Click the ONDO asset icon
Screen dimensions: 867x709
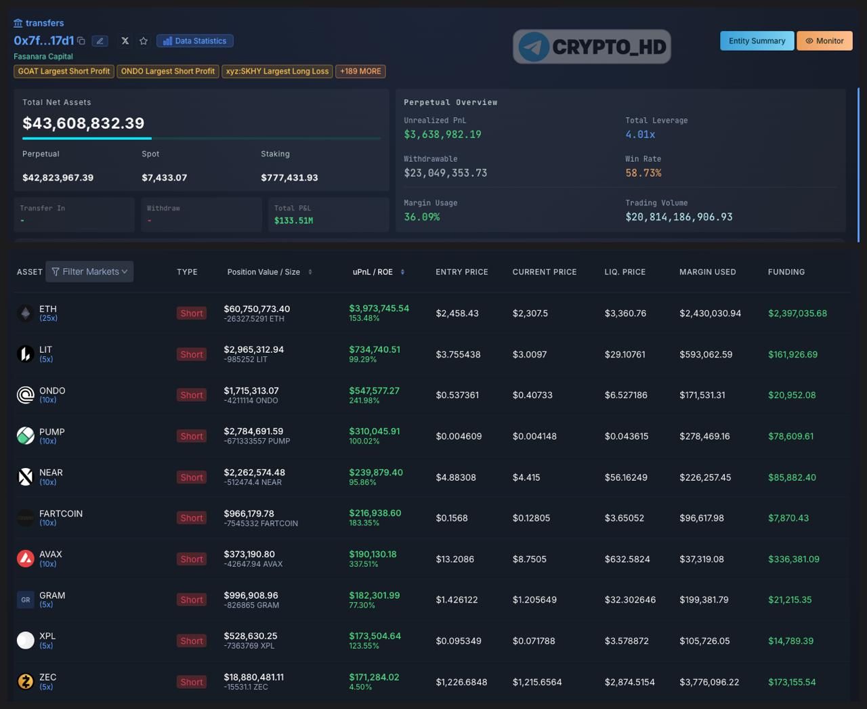[x=25, y=394]
